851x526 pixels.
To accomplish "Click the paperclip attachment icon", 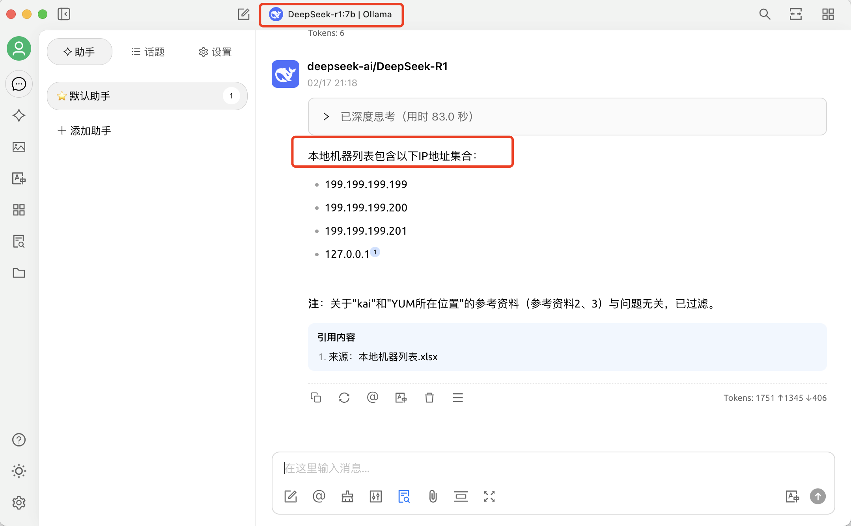I will click(433, 496).
